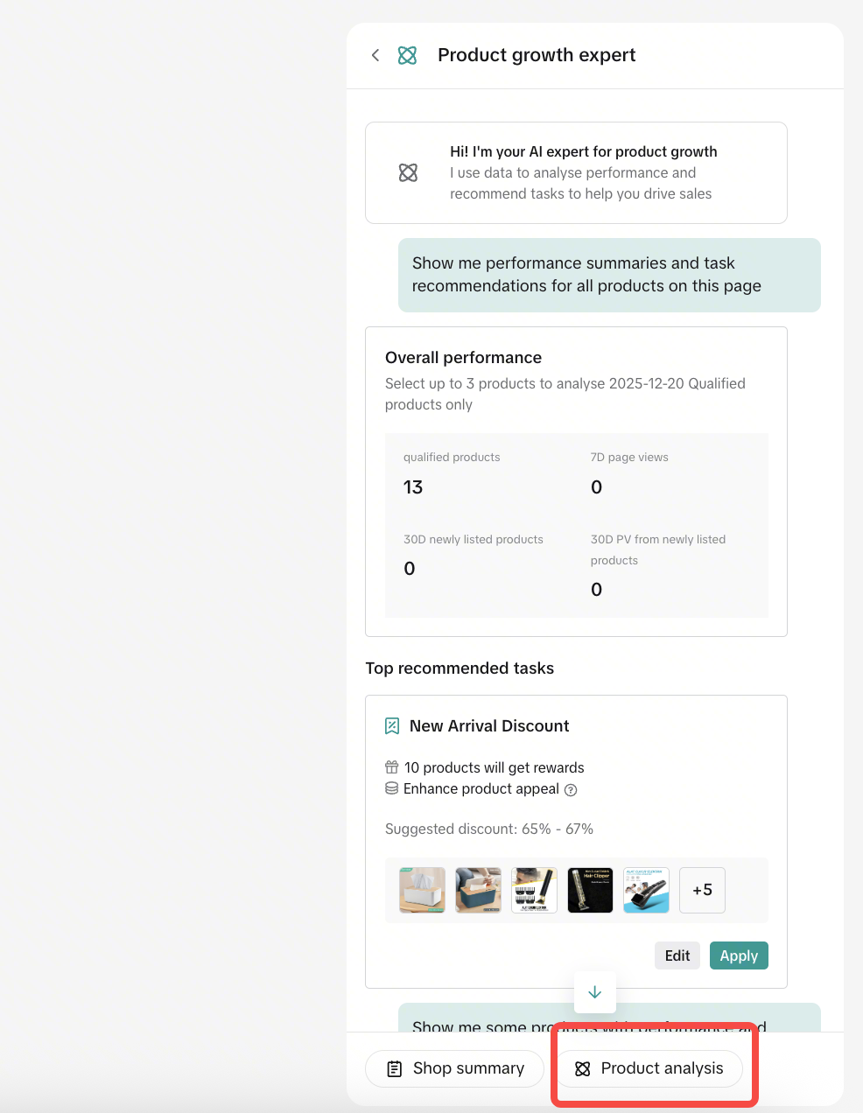Go back using the header chevron arrow
863x1113 pixels.
coord(375,55)
